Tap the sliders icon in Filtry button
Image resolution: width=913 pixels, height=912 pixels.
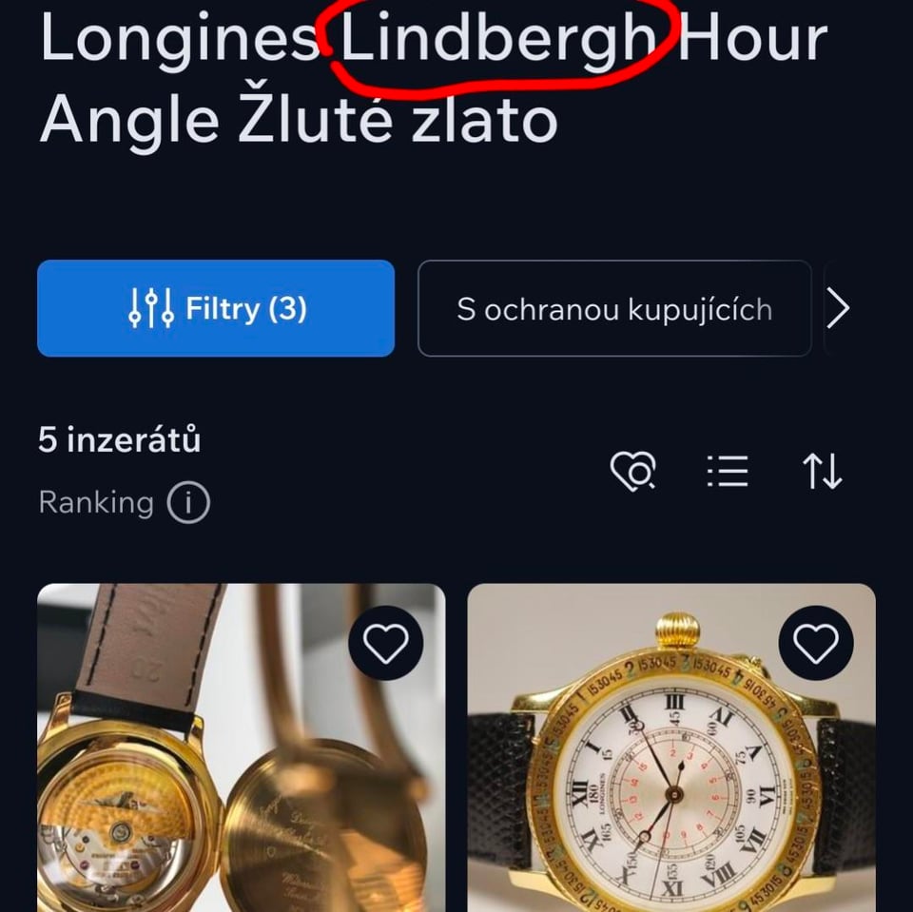[x=151, y=308]
